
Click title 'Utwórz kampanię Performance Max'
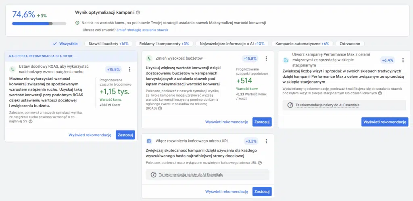click(x=331, y=60)
